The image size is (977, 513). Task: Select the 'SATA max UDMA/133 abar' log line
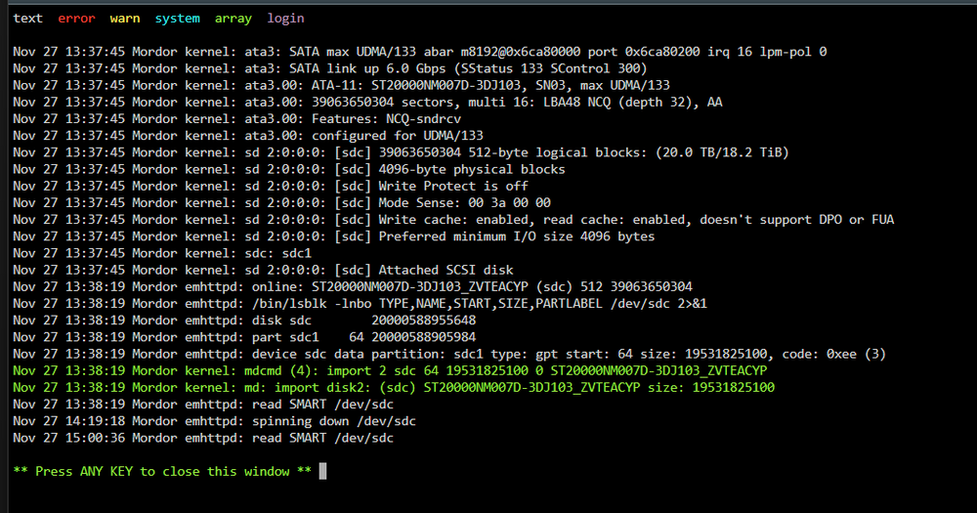coord(420,52)
